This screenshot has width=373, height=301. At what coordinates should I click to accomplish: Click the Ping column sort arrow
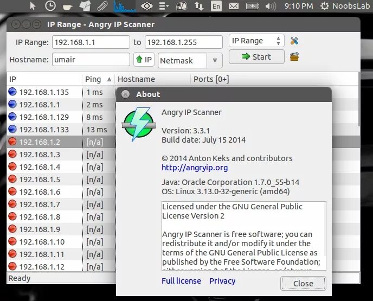[x=109, y=79]
